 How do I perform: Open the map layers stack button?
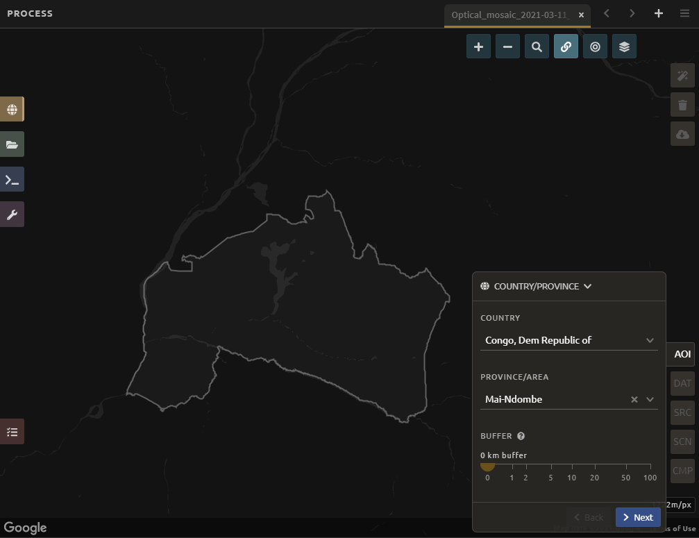[x=624, y=47]
